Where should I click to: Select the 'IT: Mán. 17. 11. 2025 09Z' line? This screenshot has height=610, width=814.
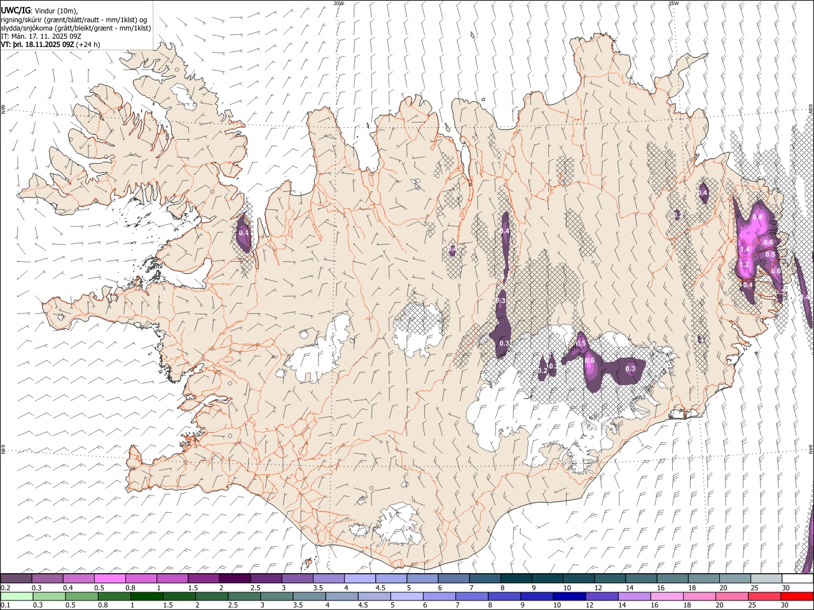(41, 37)
